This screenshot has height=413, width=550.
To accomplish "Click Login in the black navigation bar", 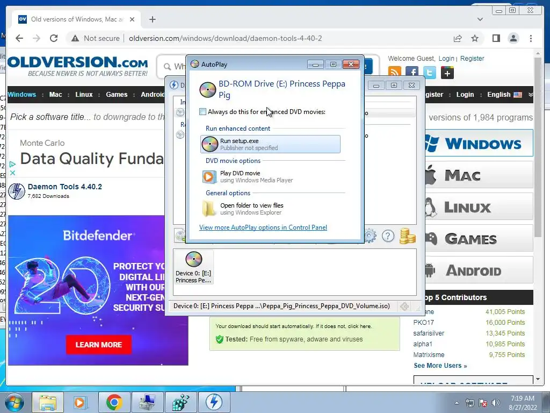I will click(465, 95).
